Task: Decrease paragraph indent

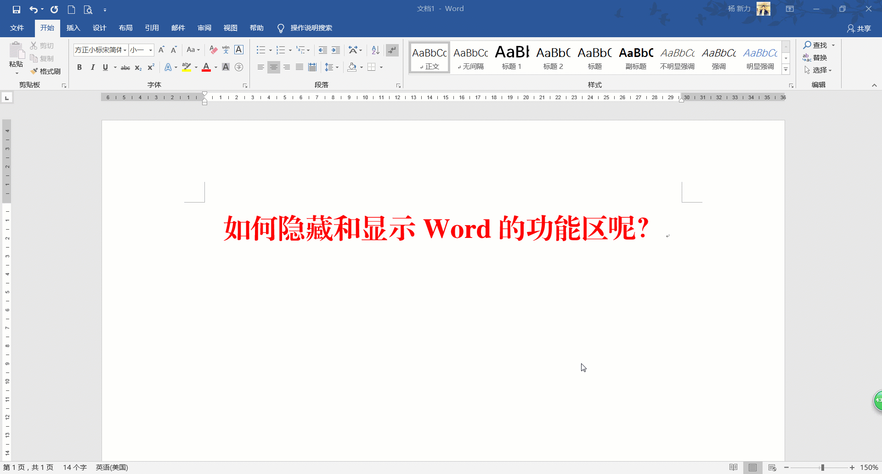Action: (323, 50)
